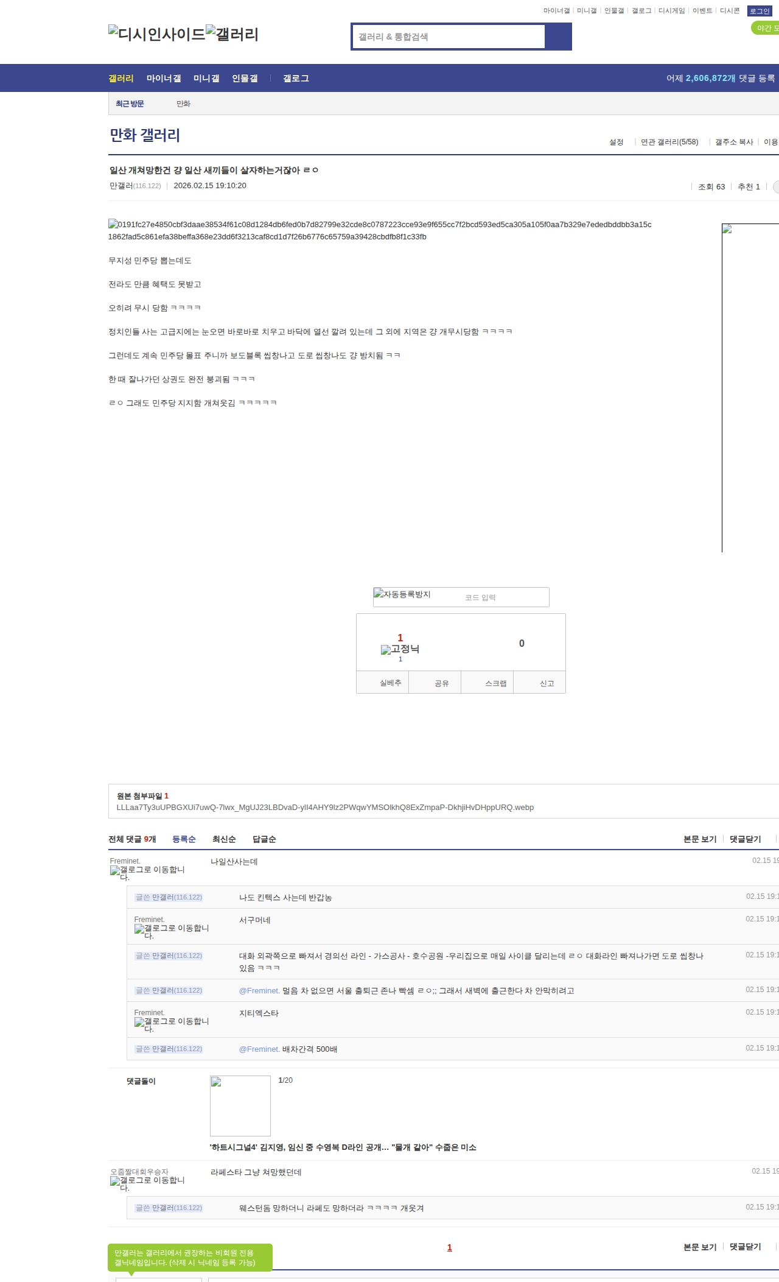Select 갤러리 tab in the blue navigation bar
The image size is (779, 1282).
(x=121, y=78)
